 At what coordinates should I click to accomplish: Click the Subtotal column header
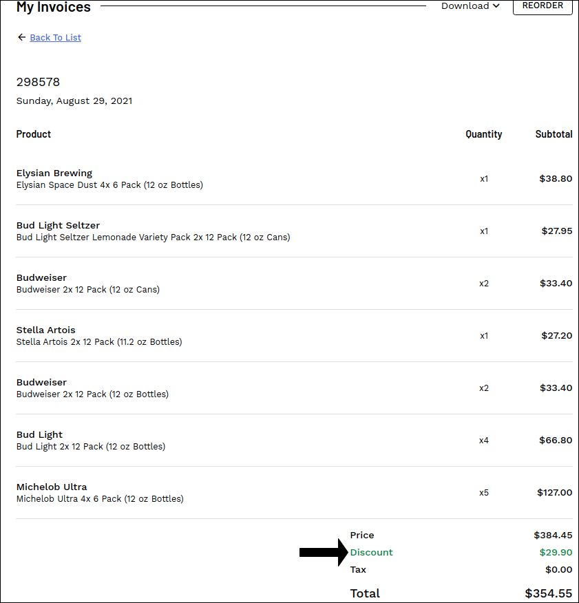coord(554,134)
